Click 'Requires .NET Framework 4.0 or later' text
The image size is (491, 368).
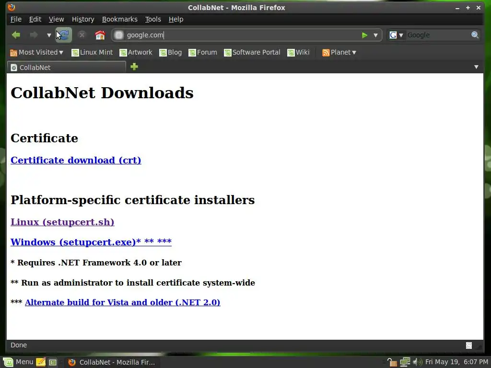[99, 263]
